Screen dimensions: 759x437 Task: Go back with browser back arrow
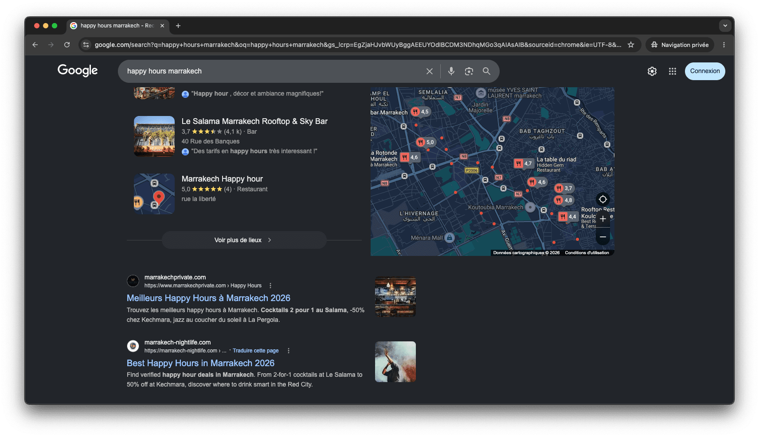(35, 45)
